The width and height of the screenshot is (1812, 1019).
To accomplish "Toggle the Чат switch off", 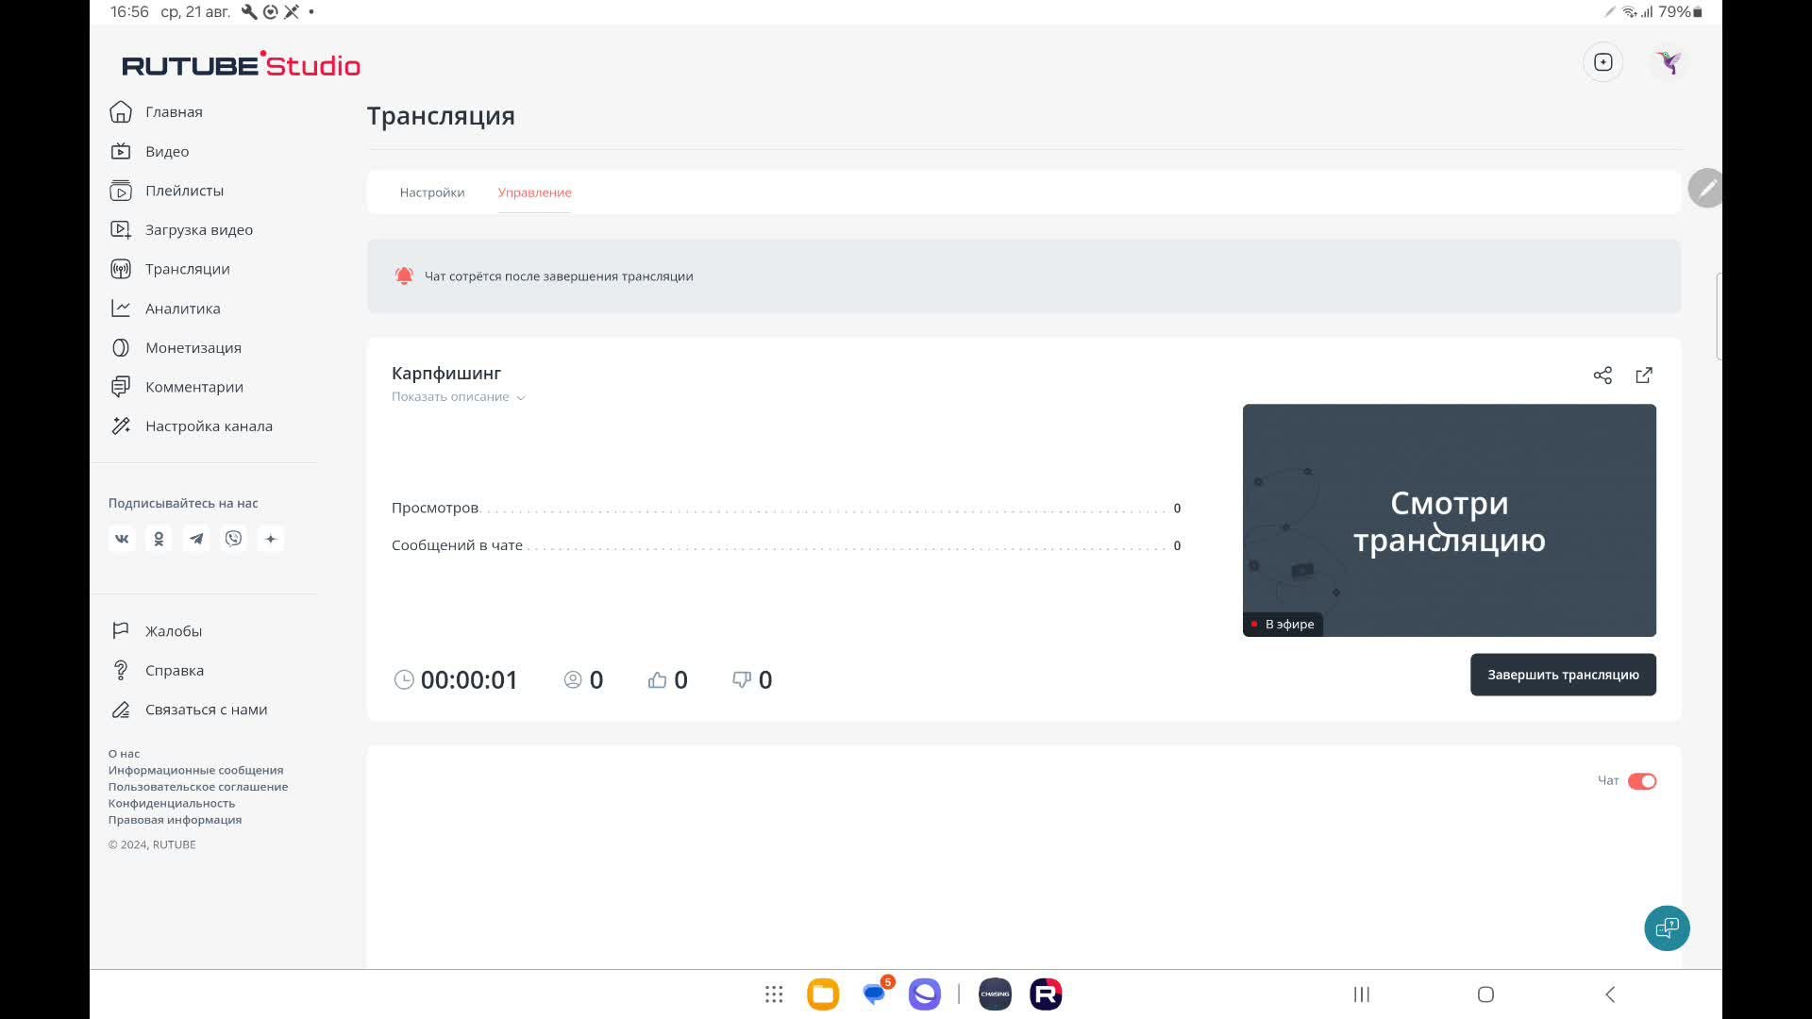I will [x=1641, y=781].
